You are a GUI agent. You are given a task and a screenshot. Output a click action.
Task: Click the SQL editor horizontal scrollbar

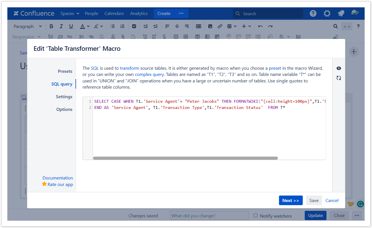pos(185,158)
